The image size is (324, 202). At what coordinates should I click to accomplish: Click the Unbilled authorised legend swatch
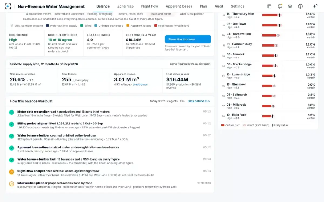click(96, 26)
